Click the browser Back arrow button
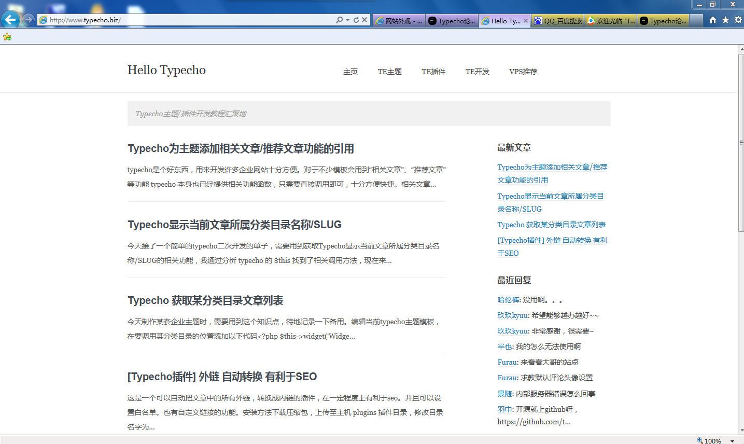Image resolution: width=744 pixels, height=444 pixels. tap(10, 20)
